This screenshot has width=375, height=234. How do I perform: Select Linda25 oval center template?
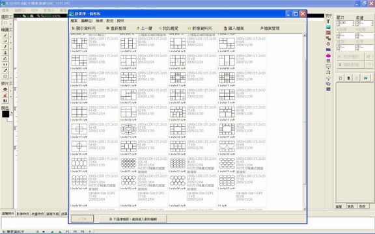[x=227, y=129]
